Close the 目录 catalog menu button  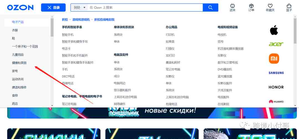[53, 7]
